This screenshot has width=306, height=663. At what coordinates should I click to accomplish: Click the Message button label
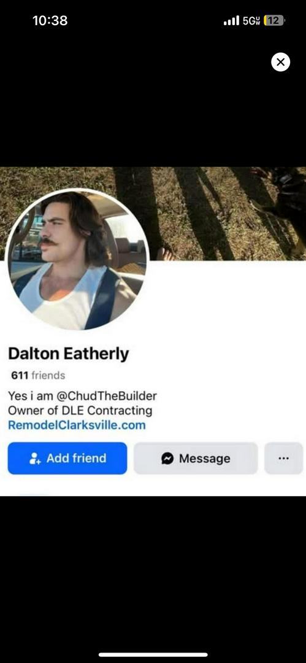pyautogui.click(x=205, y=459)
